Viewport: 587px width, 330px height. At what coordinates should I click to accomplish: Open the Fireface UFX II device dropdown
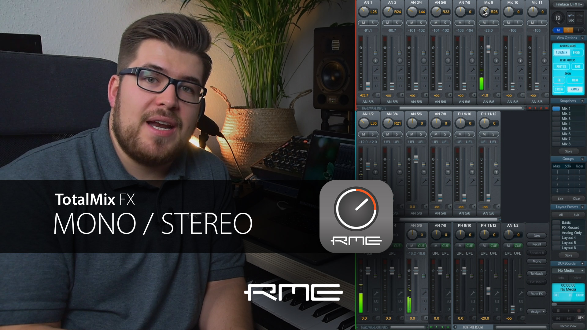(568, 4)
